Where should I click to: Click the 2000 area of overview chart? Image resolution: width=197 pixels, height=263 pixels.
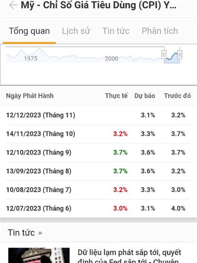click(111, 59)
